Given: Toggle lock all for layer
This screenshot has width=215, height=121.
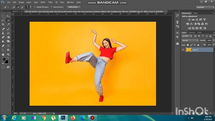Looking at the screenshot, I should pyautogui.click(x=198, y=45).
